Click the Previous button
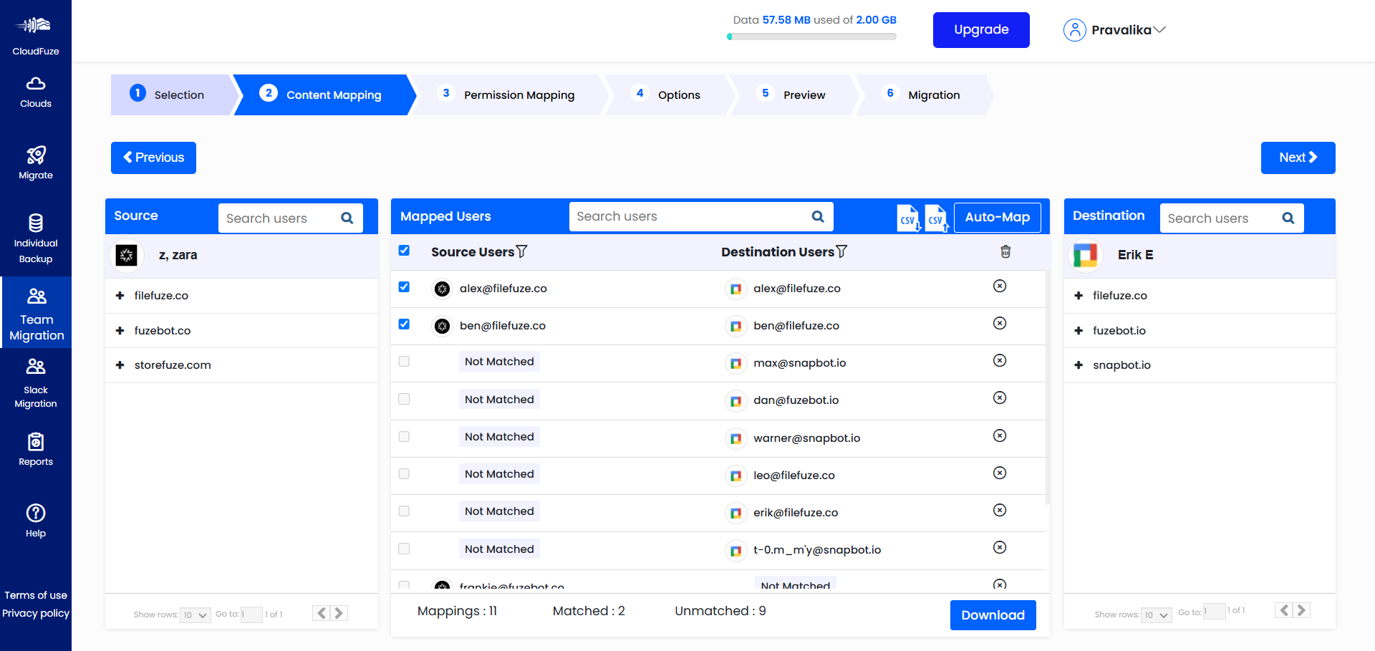The height and width of the screenshot is (651, 1375). (153, 158)
